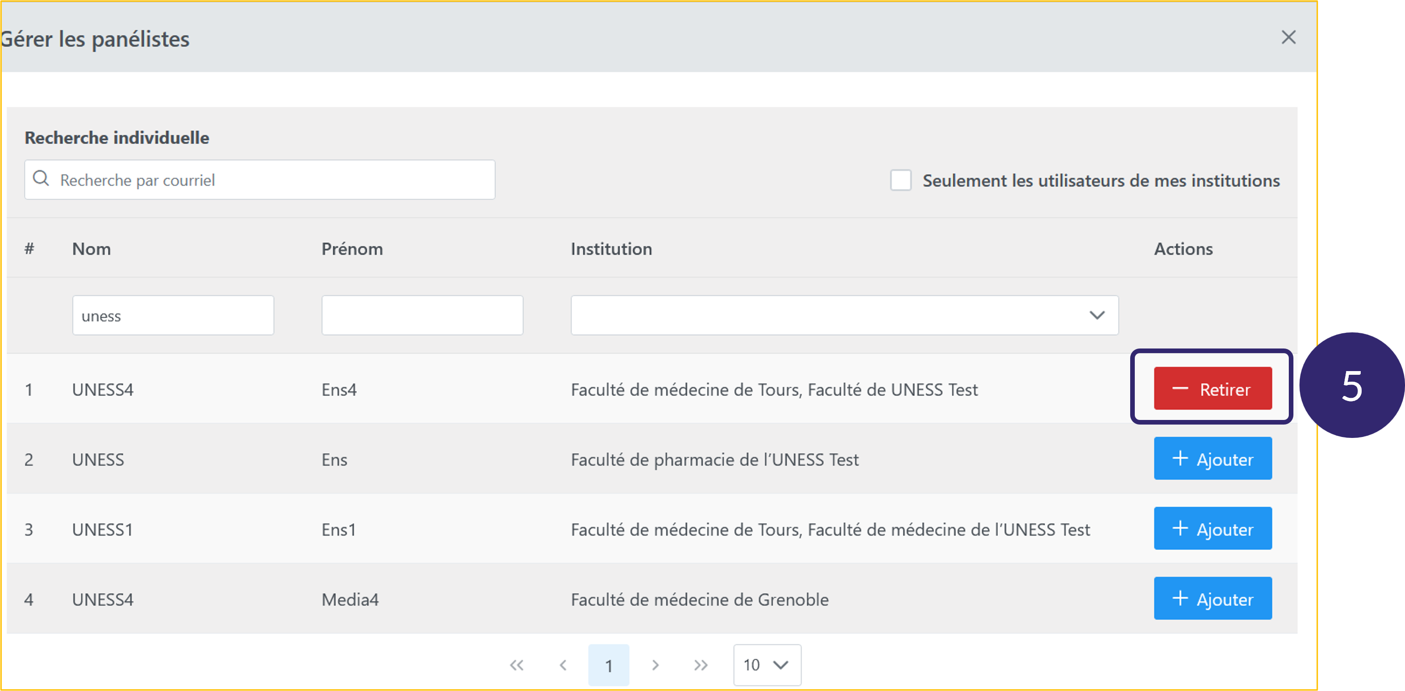Close the Gérer les panélistes dialog

coord(1288,38)
